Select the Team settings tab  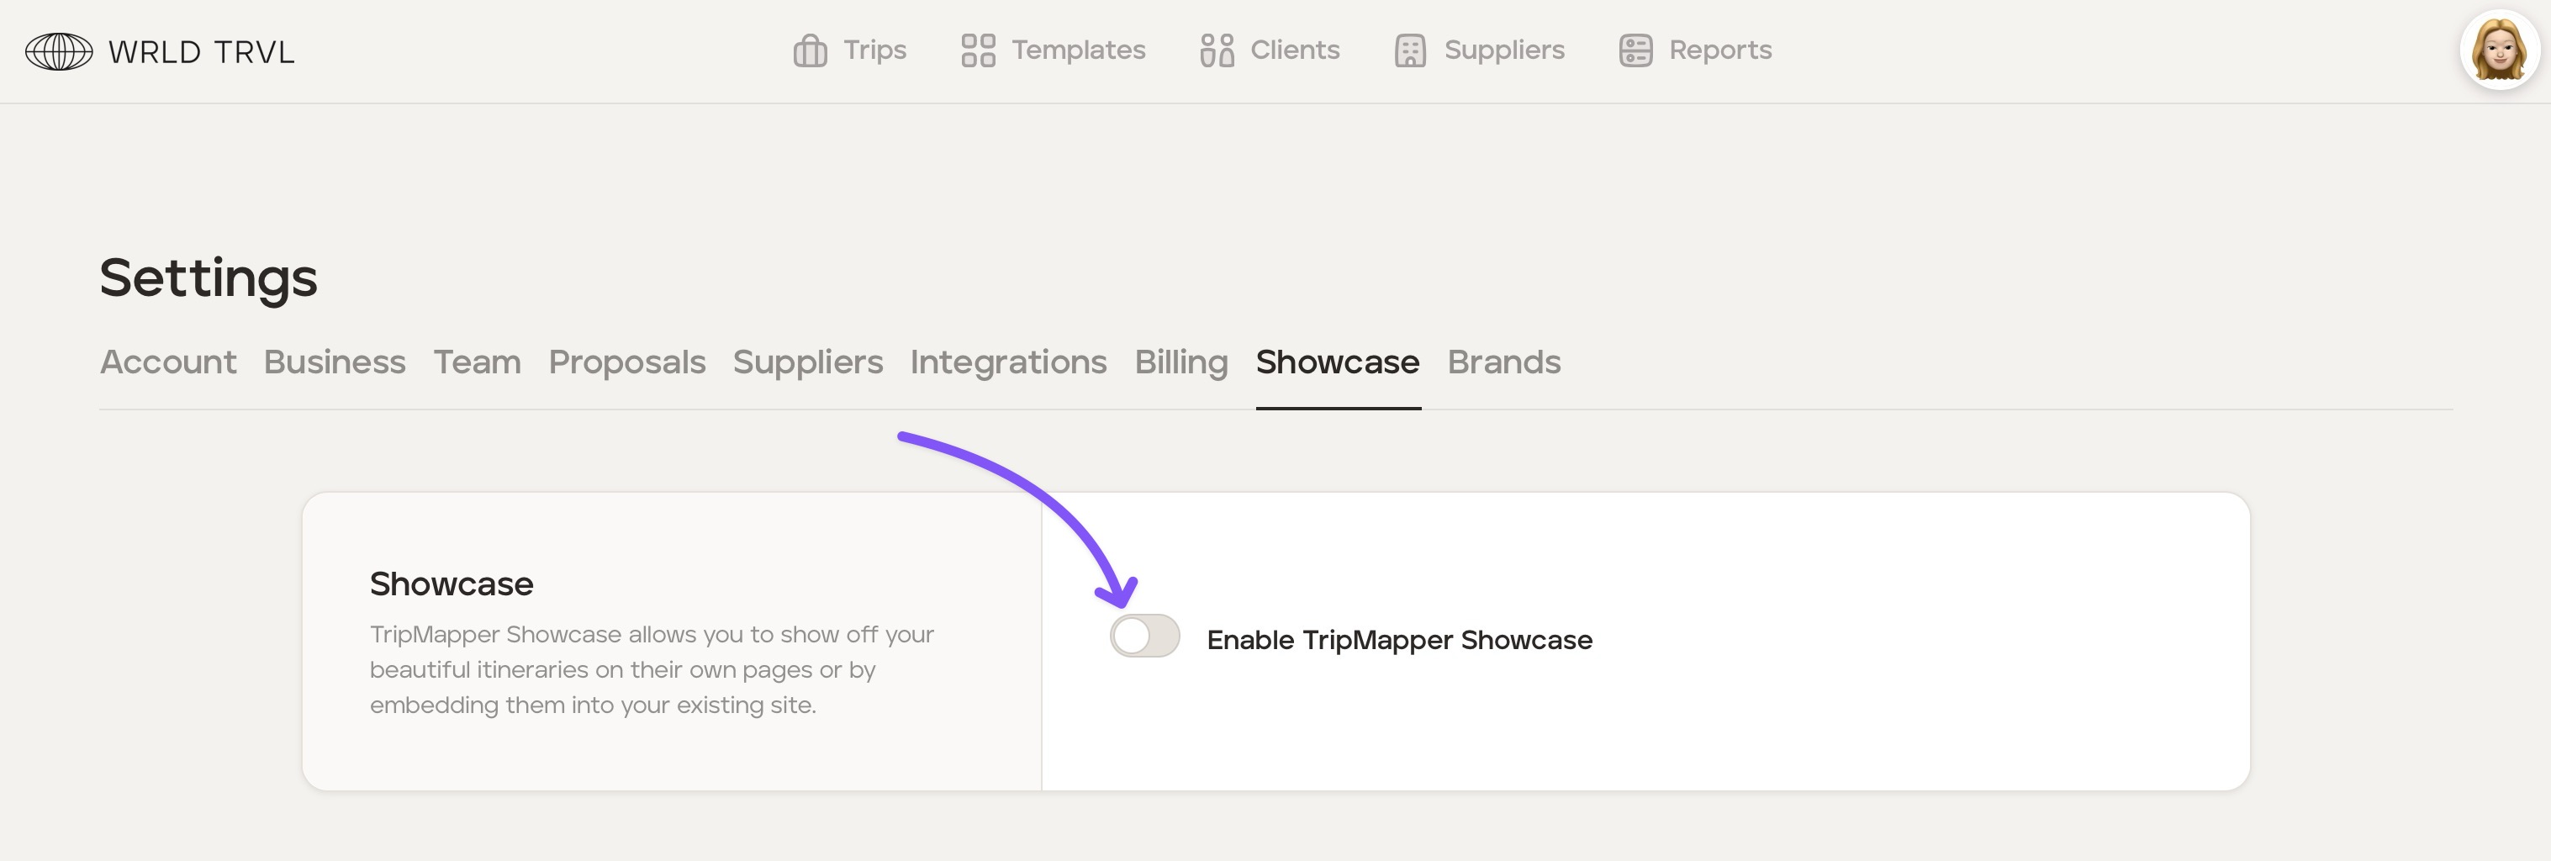coord(477,362)
